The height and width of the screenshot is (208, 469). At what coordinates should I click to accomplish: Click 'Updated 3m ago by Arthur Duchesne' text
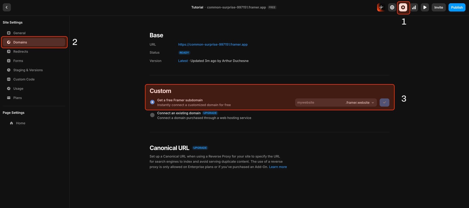pyautogui.click(x=220, y=61)
